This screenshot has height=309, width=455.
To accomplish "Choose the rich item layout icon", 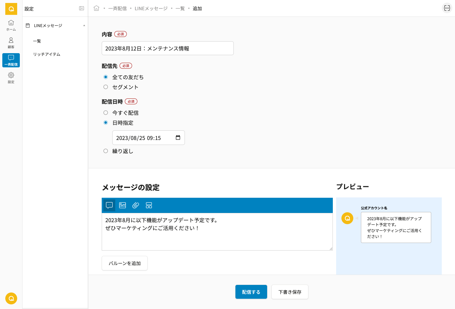I will pos(149,205).
